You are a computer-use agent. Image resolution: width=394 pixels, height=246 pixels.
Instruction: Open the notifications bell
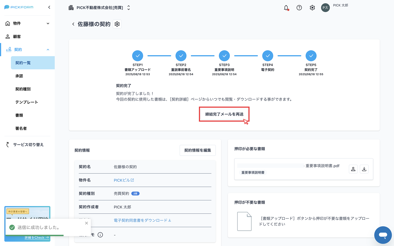coord(286,8)
